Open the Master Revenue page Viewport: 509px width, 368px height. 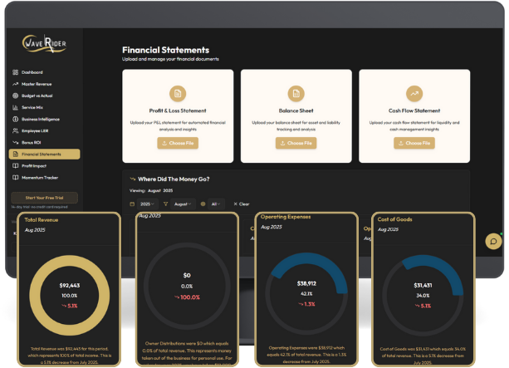click(x=44, y=84)
